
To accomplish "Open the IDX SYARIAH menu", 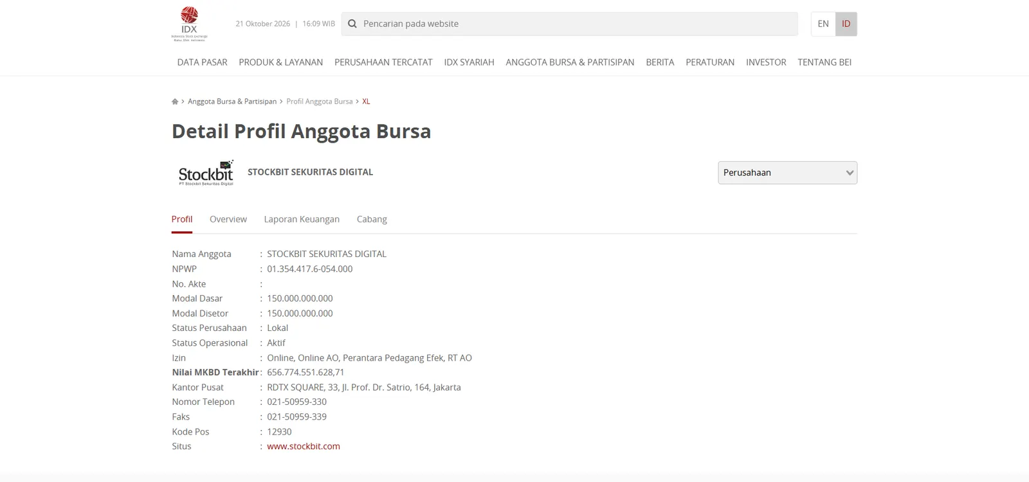I will [x=469, y=62].
